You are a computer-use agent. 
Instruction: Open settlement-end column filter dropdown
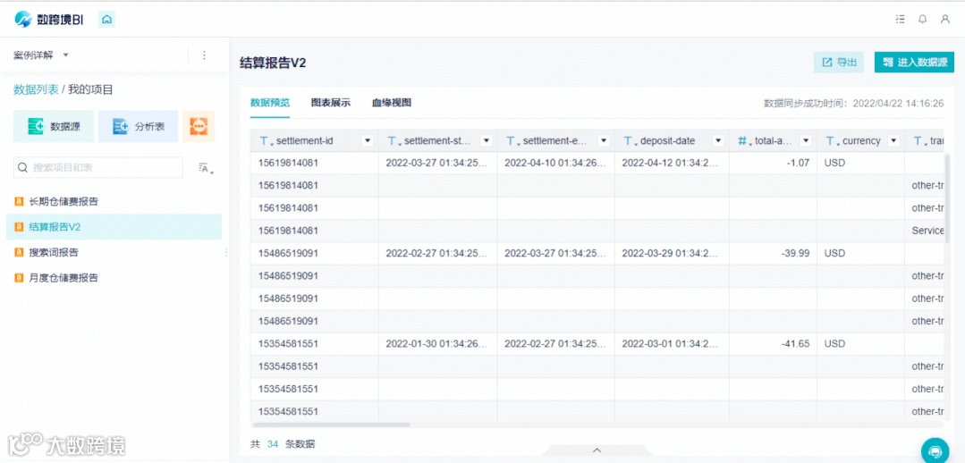point(604,141)
